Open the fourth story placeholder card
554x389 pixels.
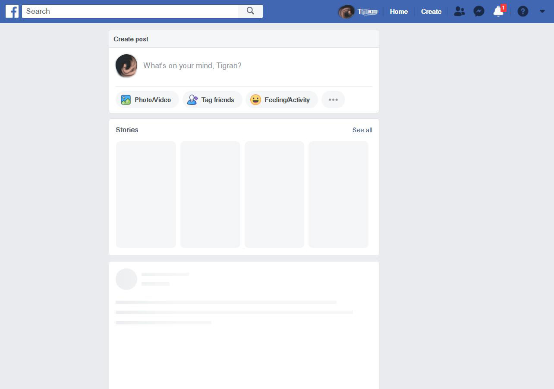(338, 195)
